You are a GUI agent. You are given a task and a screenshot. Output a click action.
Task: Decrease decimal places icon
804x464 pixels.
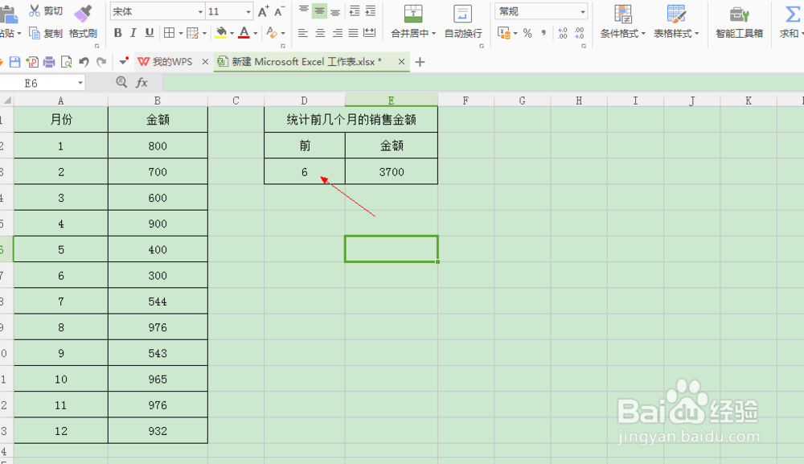(x=579, y=33)
